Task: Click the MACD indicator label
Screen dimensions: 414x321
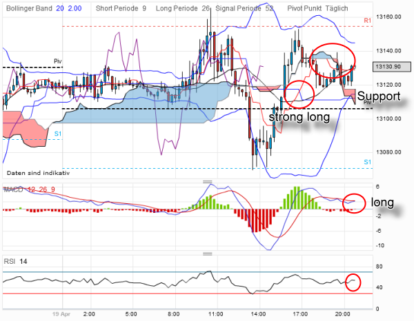Action: click(x=14, y=189)
